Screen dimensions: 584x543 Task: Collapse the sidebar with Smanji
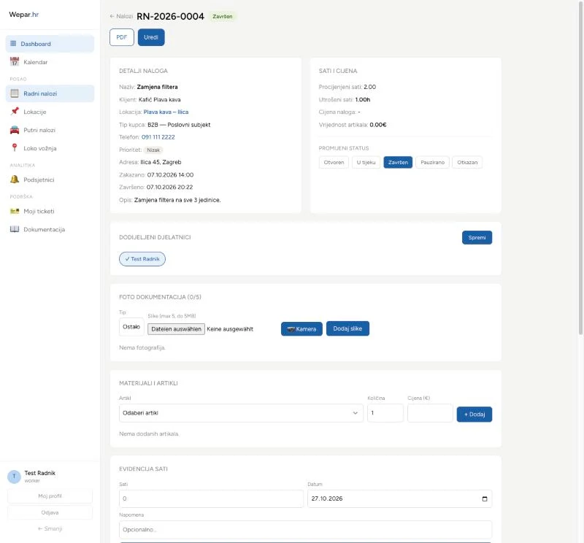[x=50, y=529]
